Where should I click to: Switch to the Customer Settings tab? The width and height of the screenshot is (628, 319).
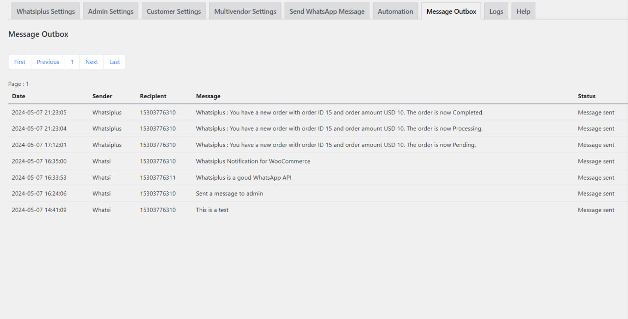[174, 11]
